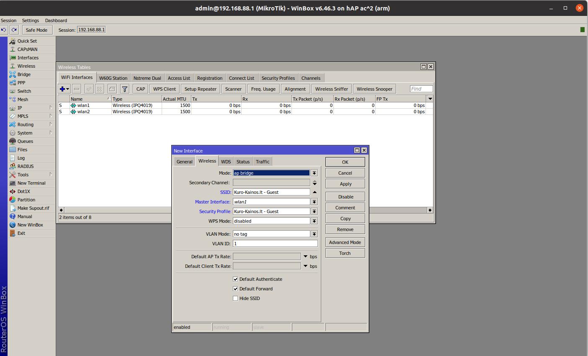
Task: Open Dashboard menu
Action: pos(56,20)
